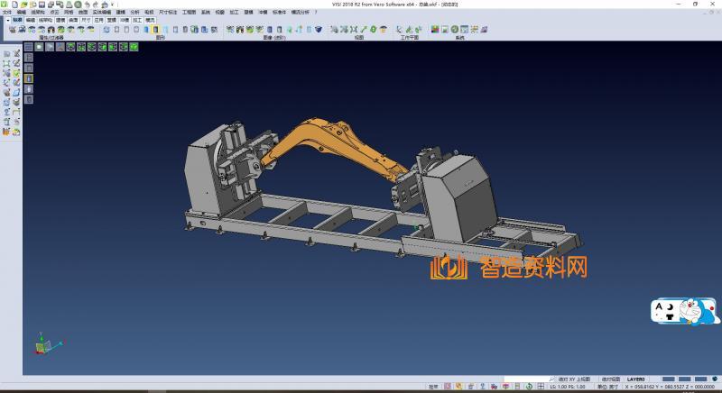Click the first icon in the 系统 ribbon group
The width and height of the screenshot is (722, 393).
(434, 30)
